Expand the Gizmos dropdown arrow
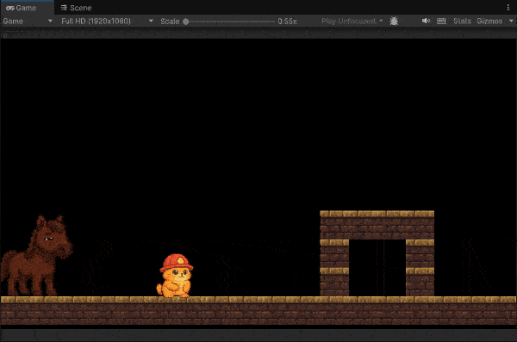Image resolution: width=517 pixels, height=342 pixels. point(511,21)
